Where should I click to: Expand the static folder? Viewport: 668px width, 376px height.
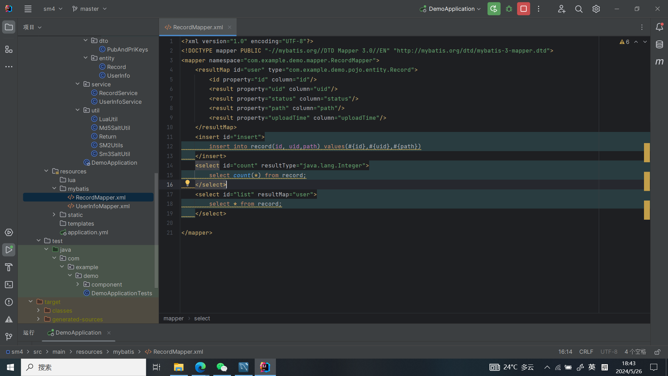click(54, 215)
